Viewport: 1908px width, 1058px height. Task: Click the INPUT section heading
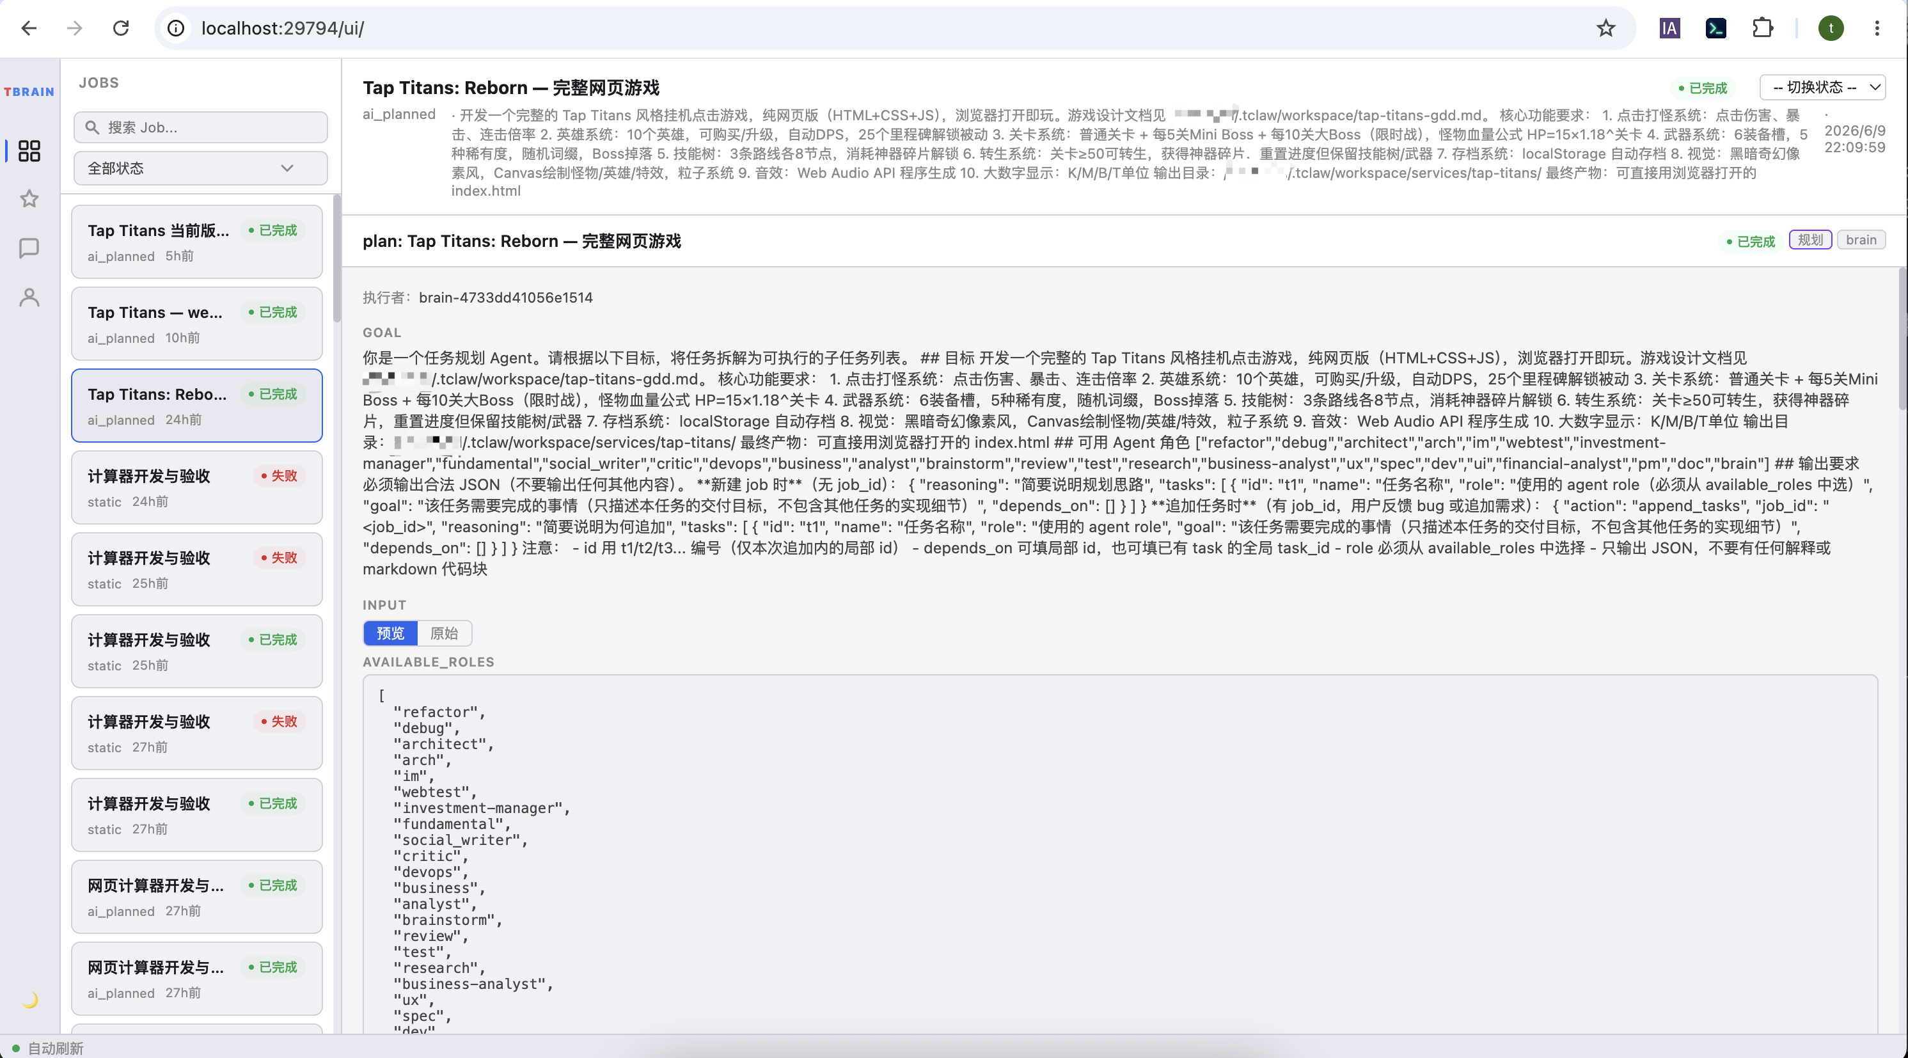click(384, 604)
